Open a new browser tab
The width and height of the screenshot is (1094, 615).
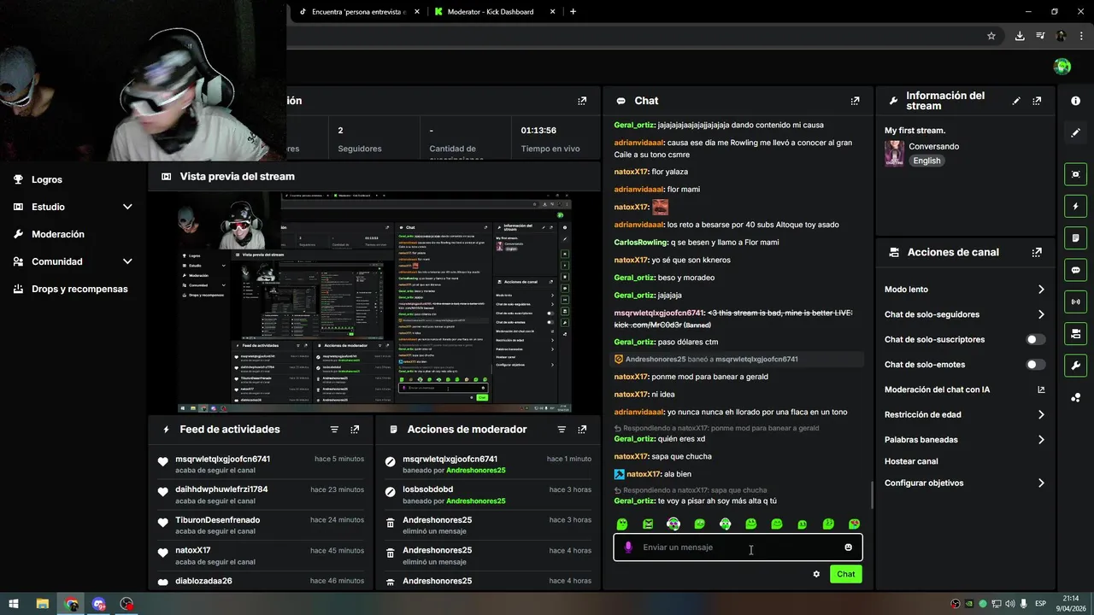click(573, 12)
